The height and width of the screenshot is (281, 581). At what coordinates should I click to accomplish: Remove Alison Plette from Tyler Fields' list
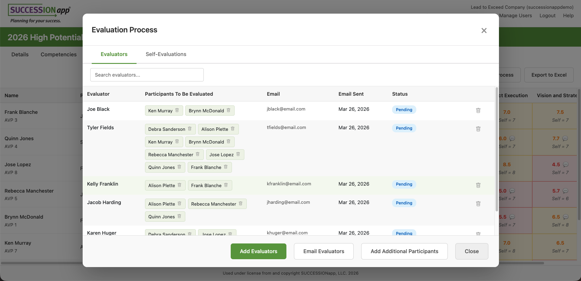pos(233,129)
